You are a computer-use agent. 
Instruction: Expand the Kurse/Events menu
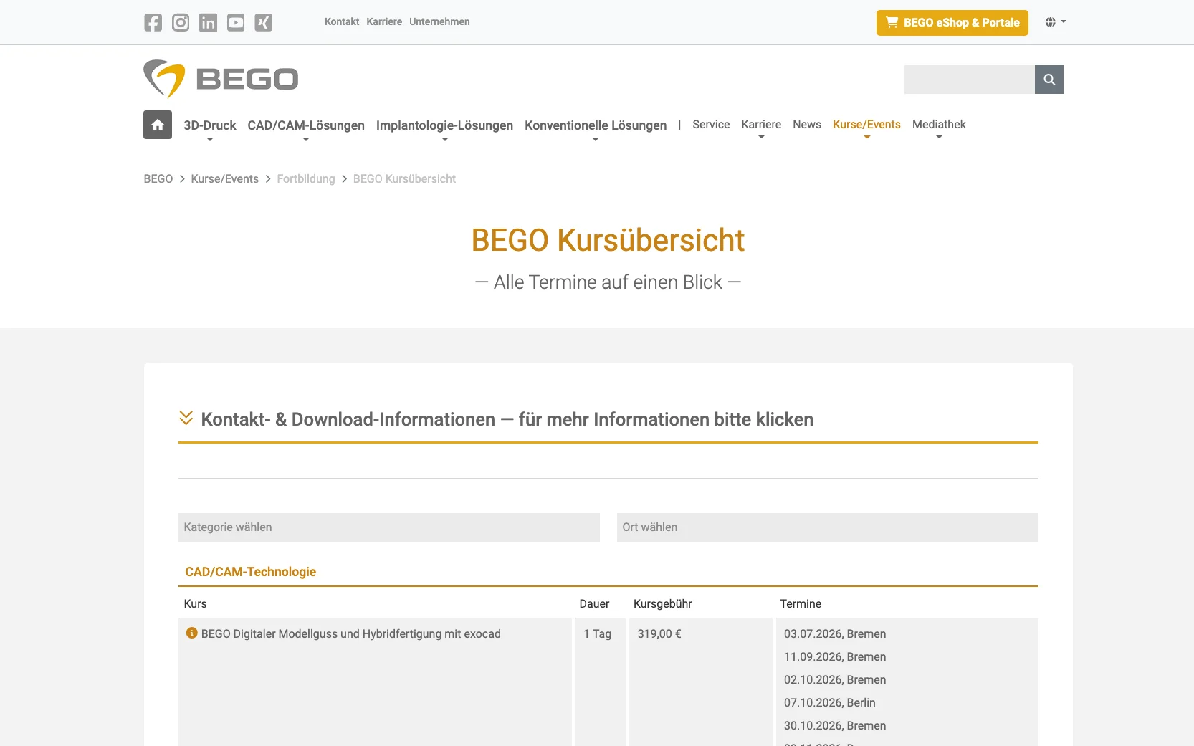pos(866,126)
